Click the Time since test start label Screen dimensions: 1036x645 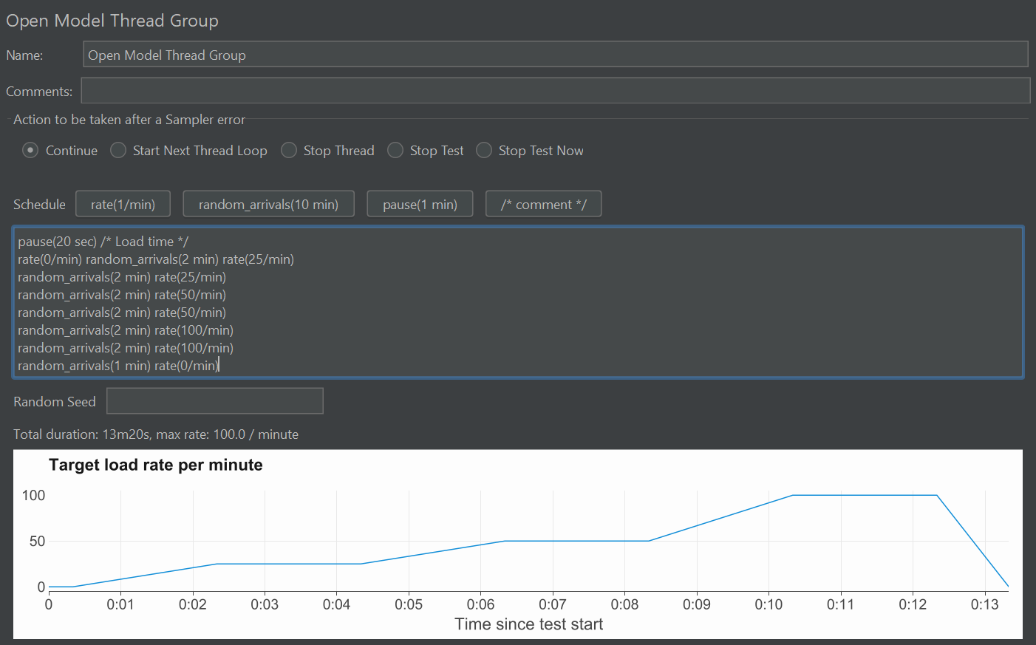point(528,624)
